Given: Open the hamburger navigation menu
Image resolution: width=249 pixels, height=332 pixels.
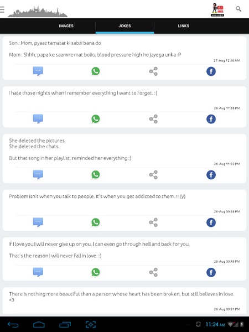Looking at the screenshot, I should pos(2,9).
